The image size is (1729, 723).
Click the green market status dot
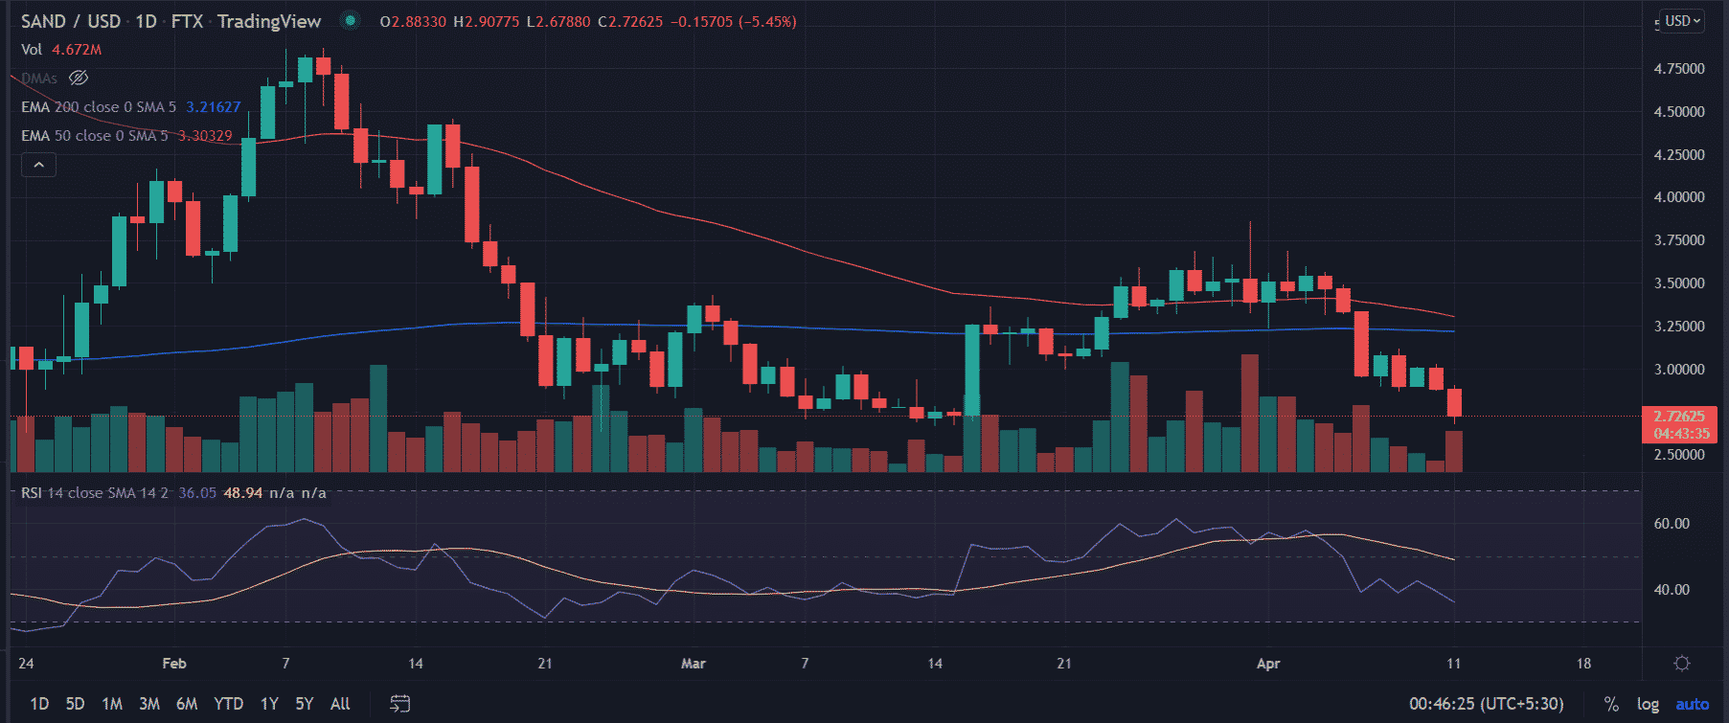click(x=351, y=21)
